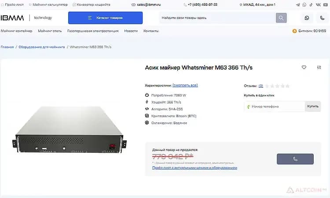
Task: Click the Хэшрейт: 366 Th/s text
Action: 166,102
